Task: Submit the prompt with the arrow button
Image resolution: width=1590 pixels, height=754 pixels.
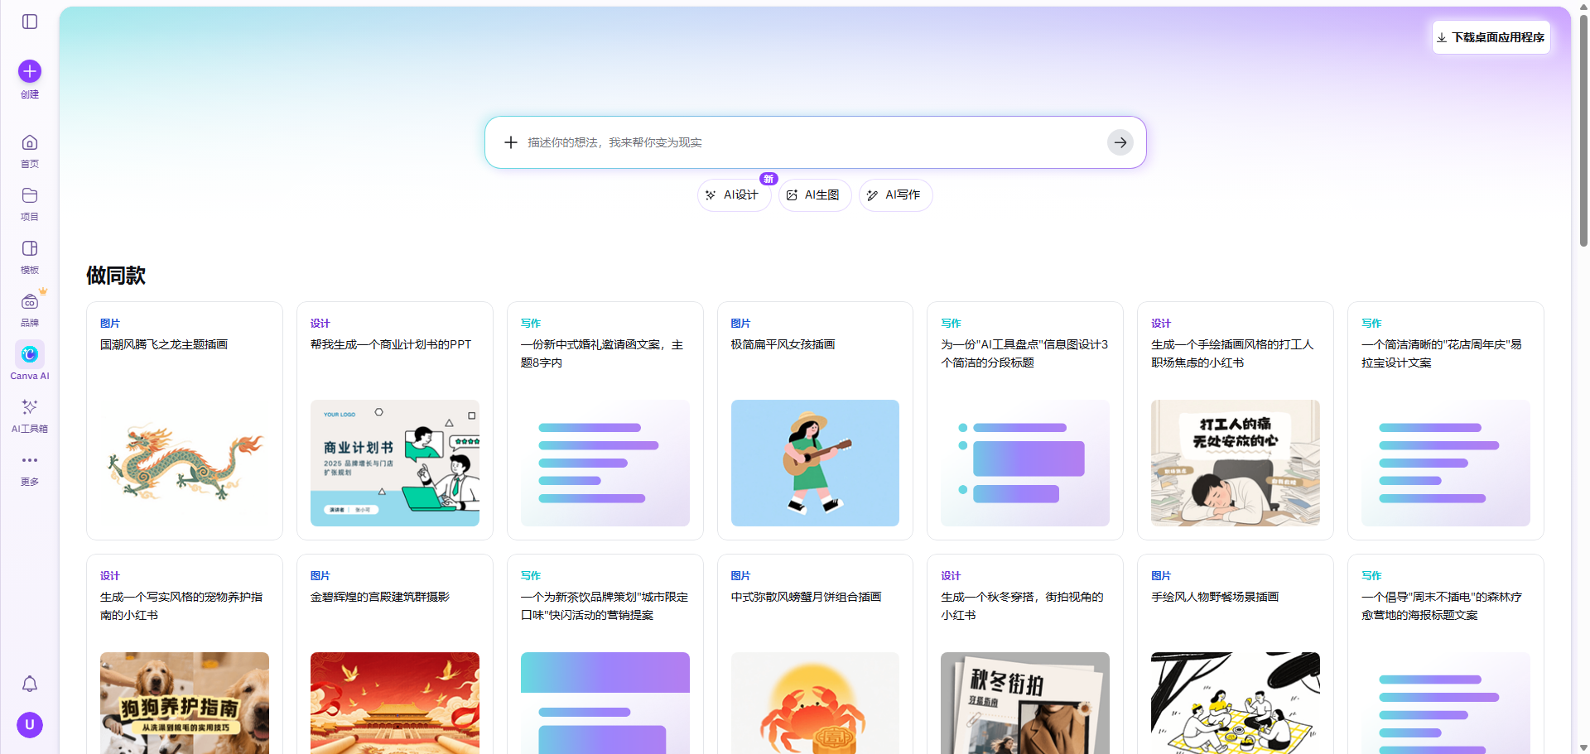Action: (x=1120, y=142)
